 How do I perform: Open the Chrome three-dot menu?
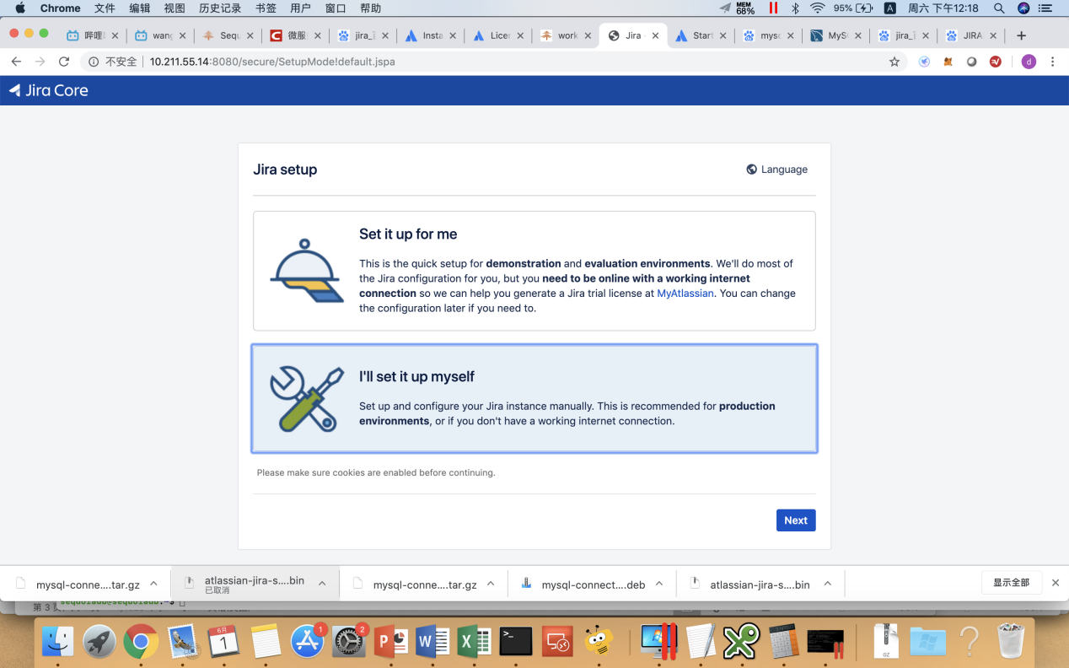point(1052,62)
